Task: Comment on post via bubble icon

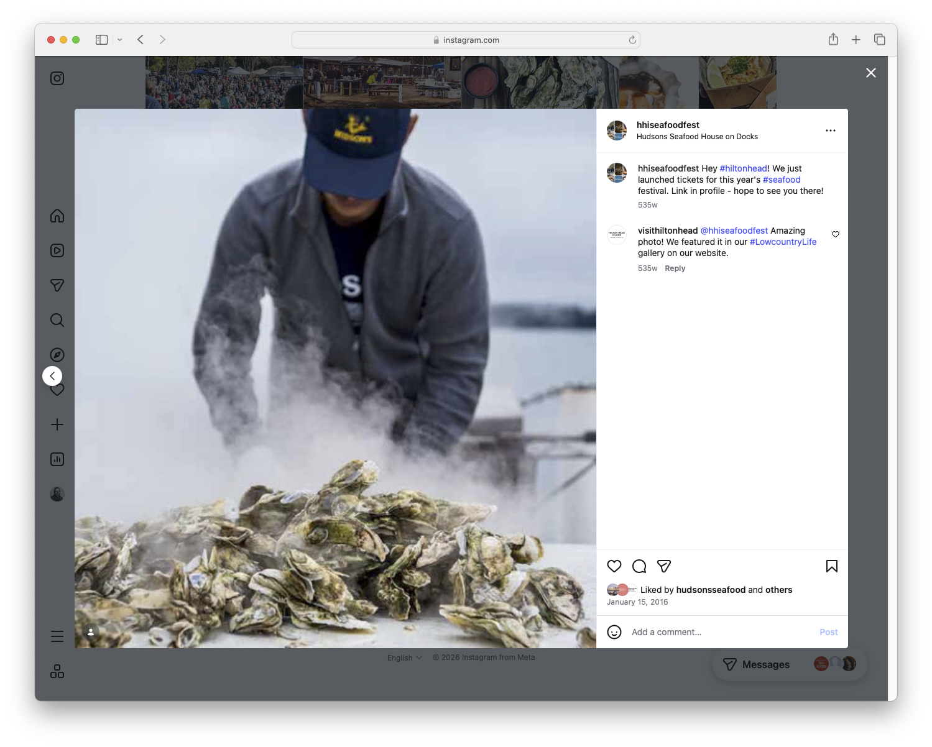Action: (639, 566)
